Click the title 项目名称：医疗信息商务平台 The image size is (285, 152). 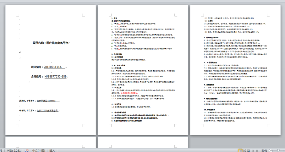51,43
